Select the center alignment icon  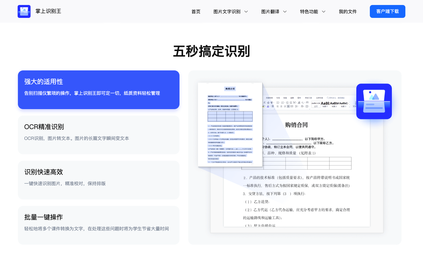click(x=281, y=106)
